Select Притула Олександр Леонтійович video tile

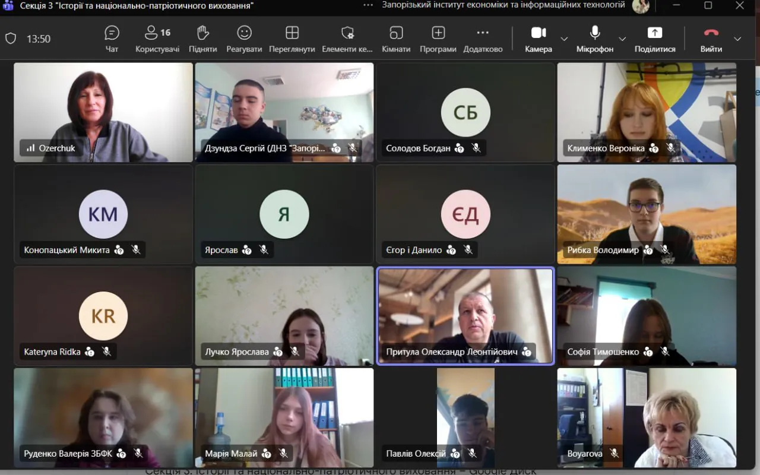465,316
